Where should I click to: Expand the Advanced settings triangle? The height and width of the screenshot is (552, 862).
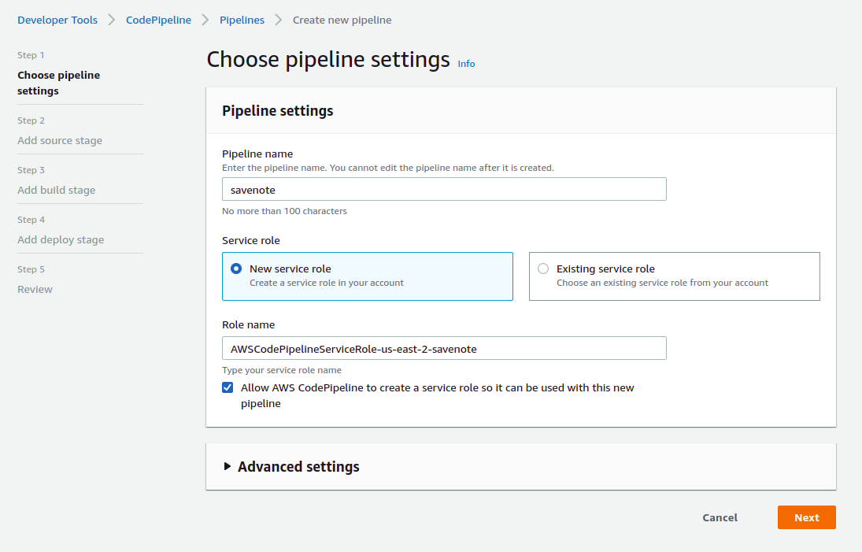click(x=228, y=466)
